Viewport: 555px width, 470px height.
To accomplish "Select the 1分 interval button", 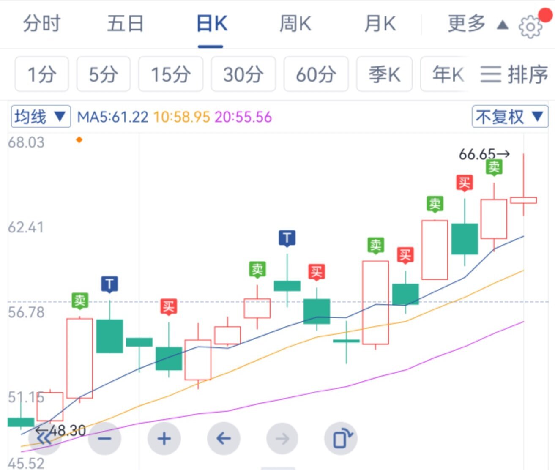I will pyautogui.click(x=41, y=74).
